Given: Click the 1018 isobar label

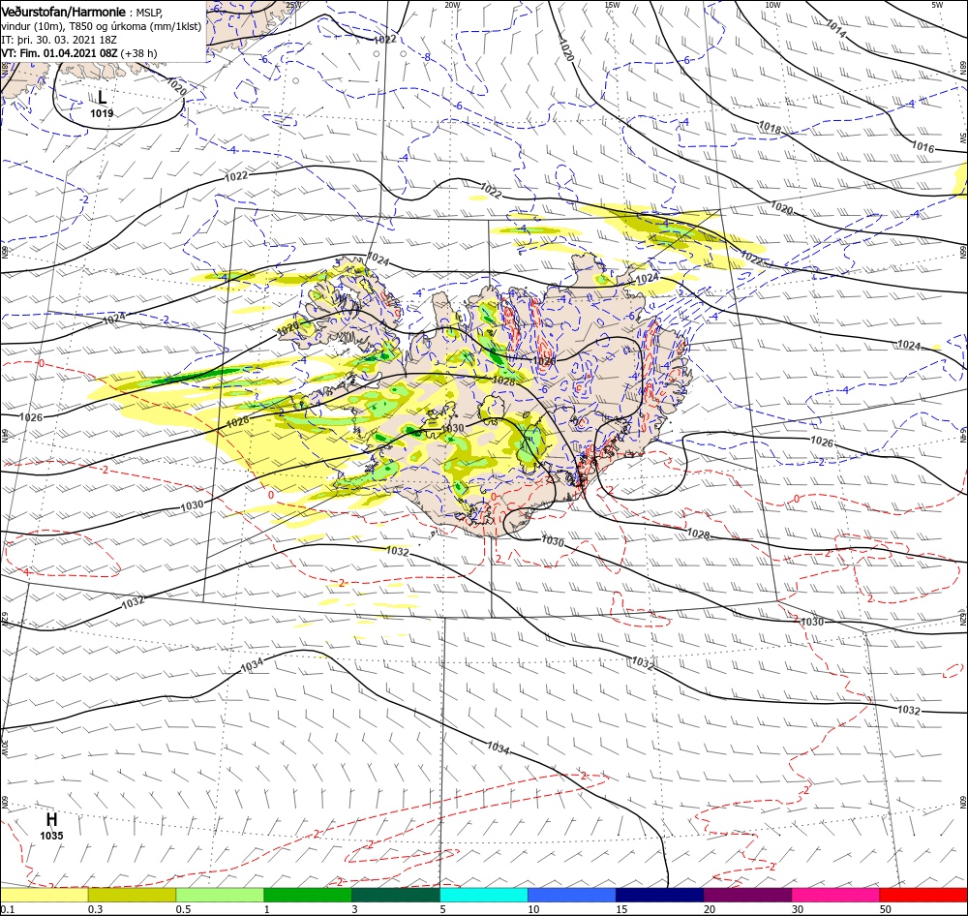Looking at the screenshot, I should 770,128.
